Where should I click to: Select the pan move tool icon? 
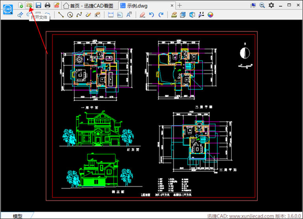coord(20,15)
